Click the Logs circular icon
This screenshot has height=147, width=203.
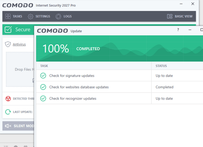[58, 17]
